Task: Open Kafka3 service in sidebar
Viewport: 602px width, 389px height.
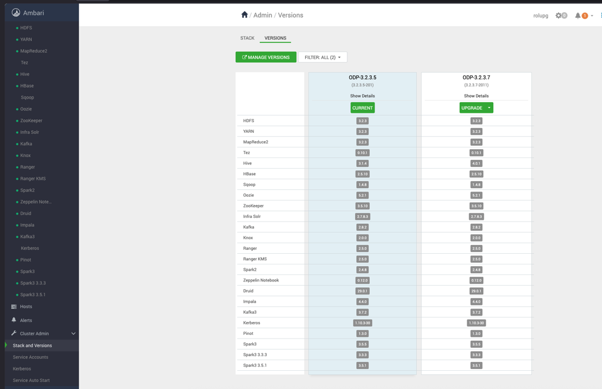Action: tap(27, 237)
